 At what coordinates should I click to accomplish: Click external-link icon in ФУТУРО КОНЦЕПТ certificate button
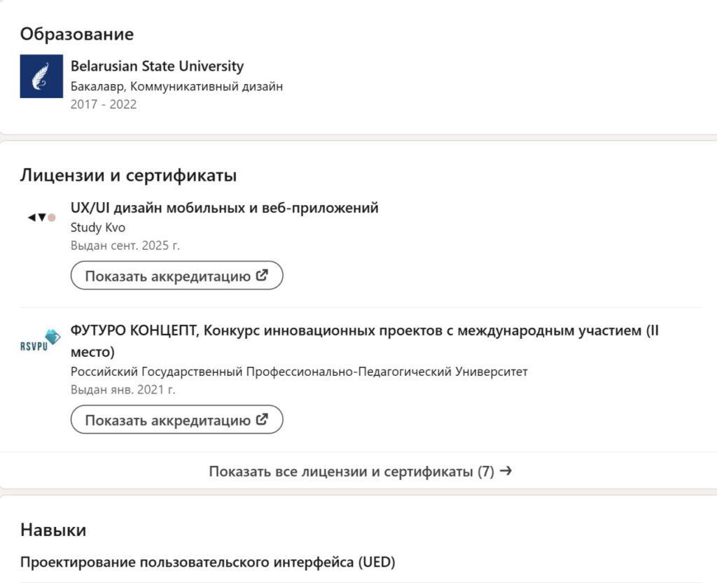coord(263,420)
